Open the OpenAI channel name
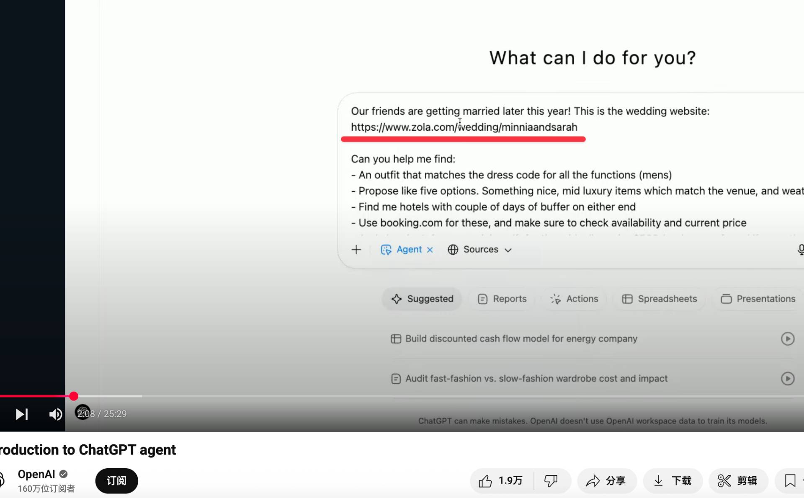Viewport: 804px width, 498px height. click(x=36, y=474)
